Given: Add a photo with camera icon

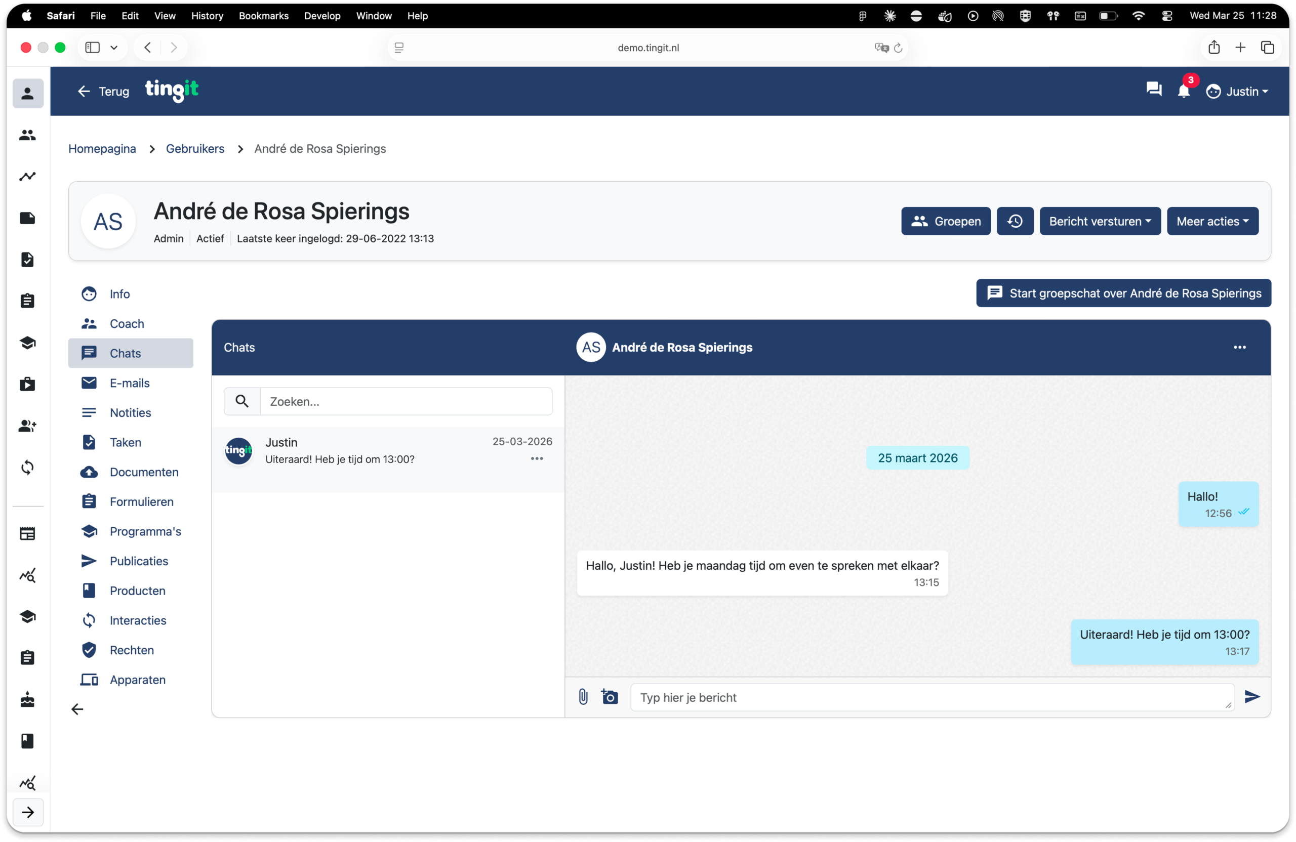Looking at the screenshot, I should point(610,697).
